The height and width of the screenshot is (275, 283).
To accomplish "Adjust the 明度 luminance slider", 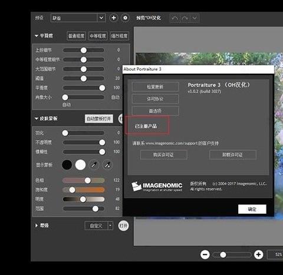I will (x=84, y=199).
